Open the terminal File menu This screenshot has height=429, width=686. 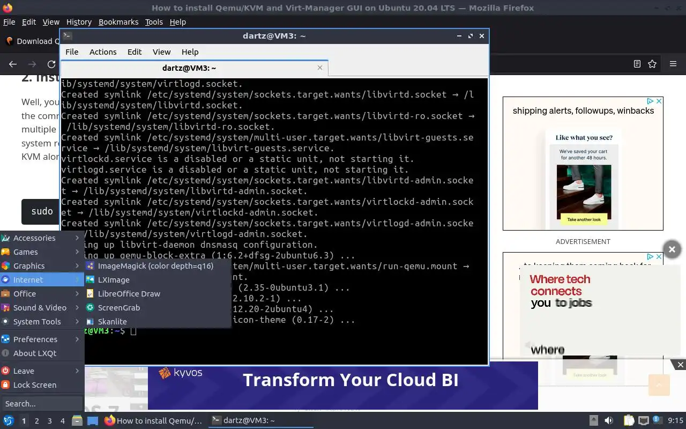point(72,51)
